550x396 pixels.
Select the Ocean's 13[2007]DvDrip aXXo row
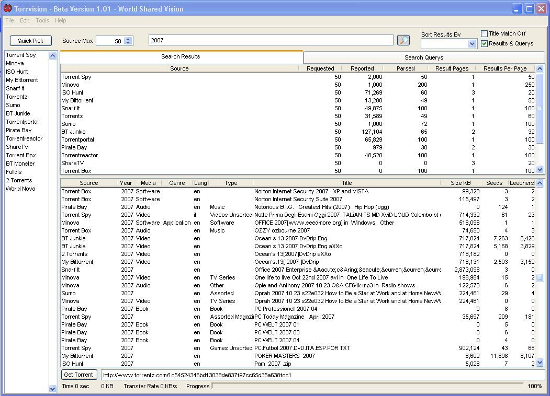pyautogui.click(x=298, y=254)
